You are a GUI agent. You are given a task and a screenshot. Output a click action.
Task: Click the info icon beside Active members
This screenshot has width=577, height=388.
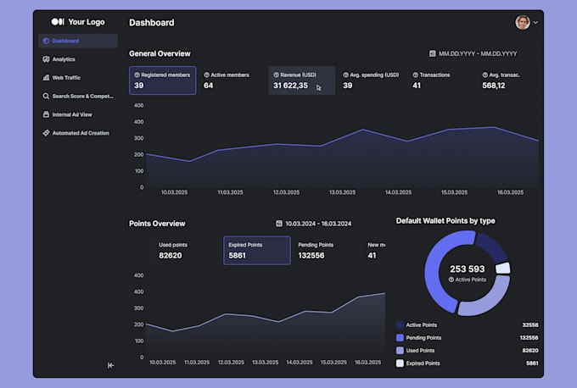(206, 75)
